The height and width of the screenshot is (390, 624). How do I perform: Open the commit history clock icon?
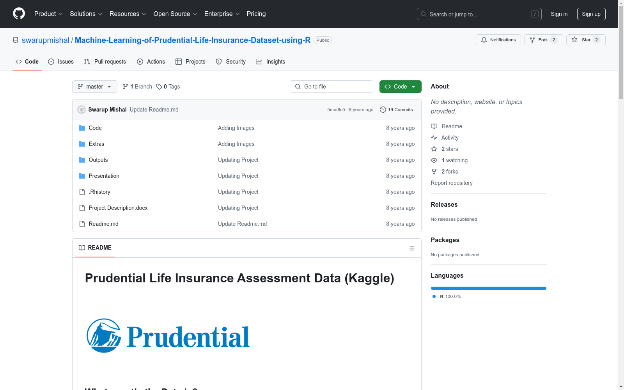coord(383,110)
